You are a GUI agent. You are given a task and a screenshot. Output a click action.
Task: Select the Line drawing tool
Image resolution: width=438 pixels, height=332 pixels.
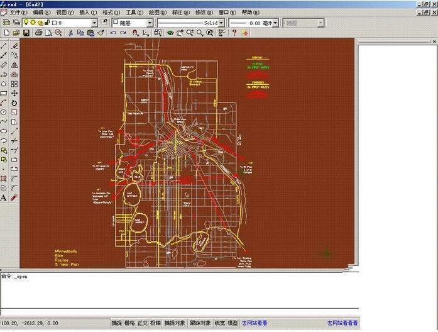pos(4,45)
